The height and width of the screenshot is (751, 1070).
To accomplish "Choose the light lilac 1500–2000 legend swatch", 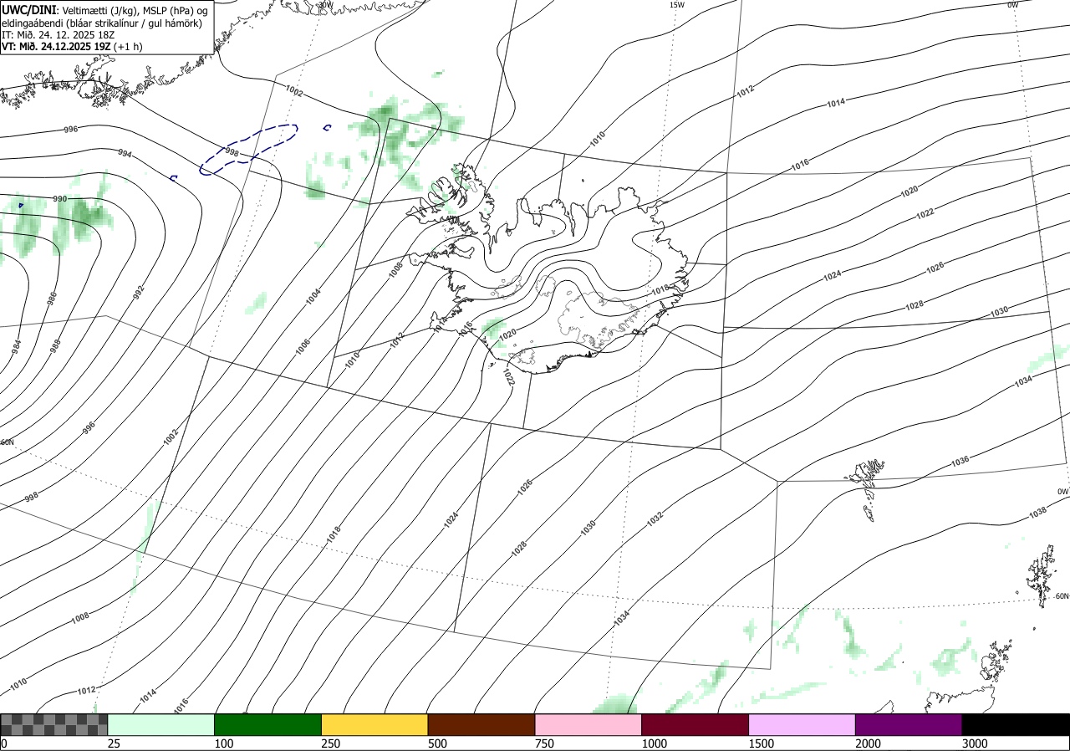I will coord(802,724).
